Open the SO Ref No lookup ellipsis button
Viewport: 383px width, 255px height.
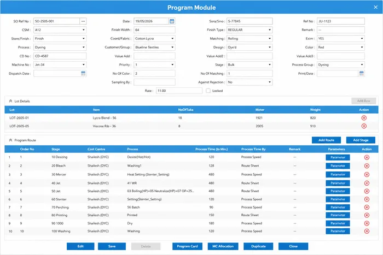point(83,21)
